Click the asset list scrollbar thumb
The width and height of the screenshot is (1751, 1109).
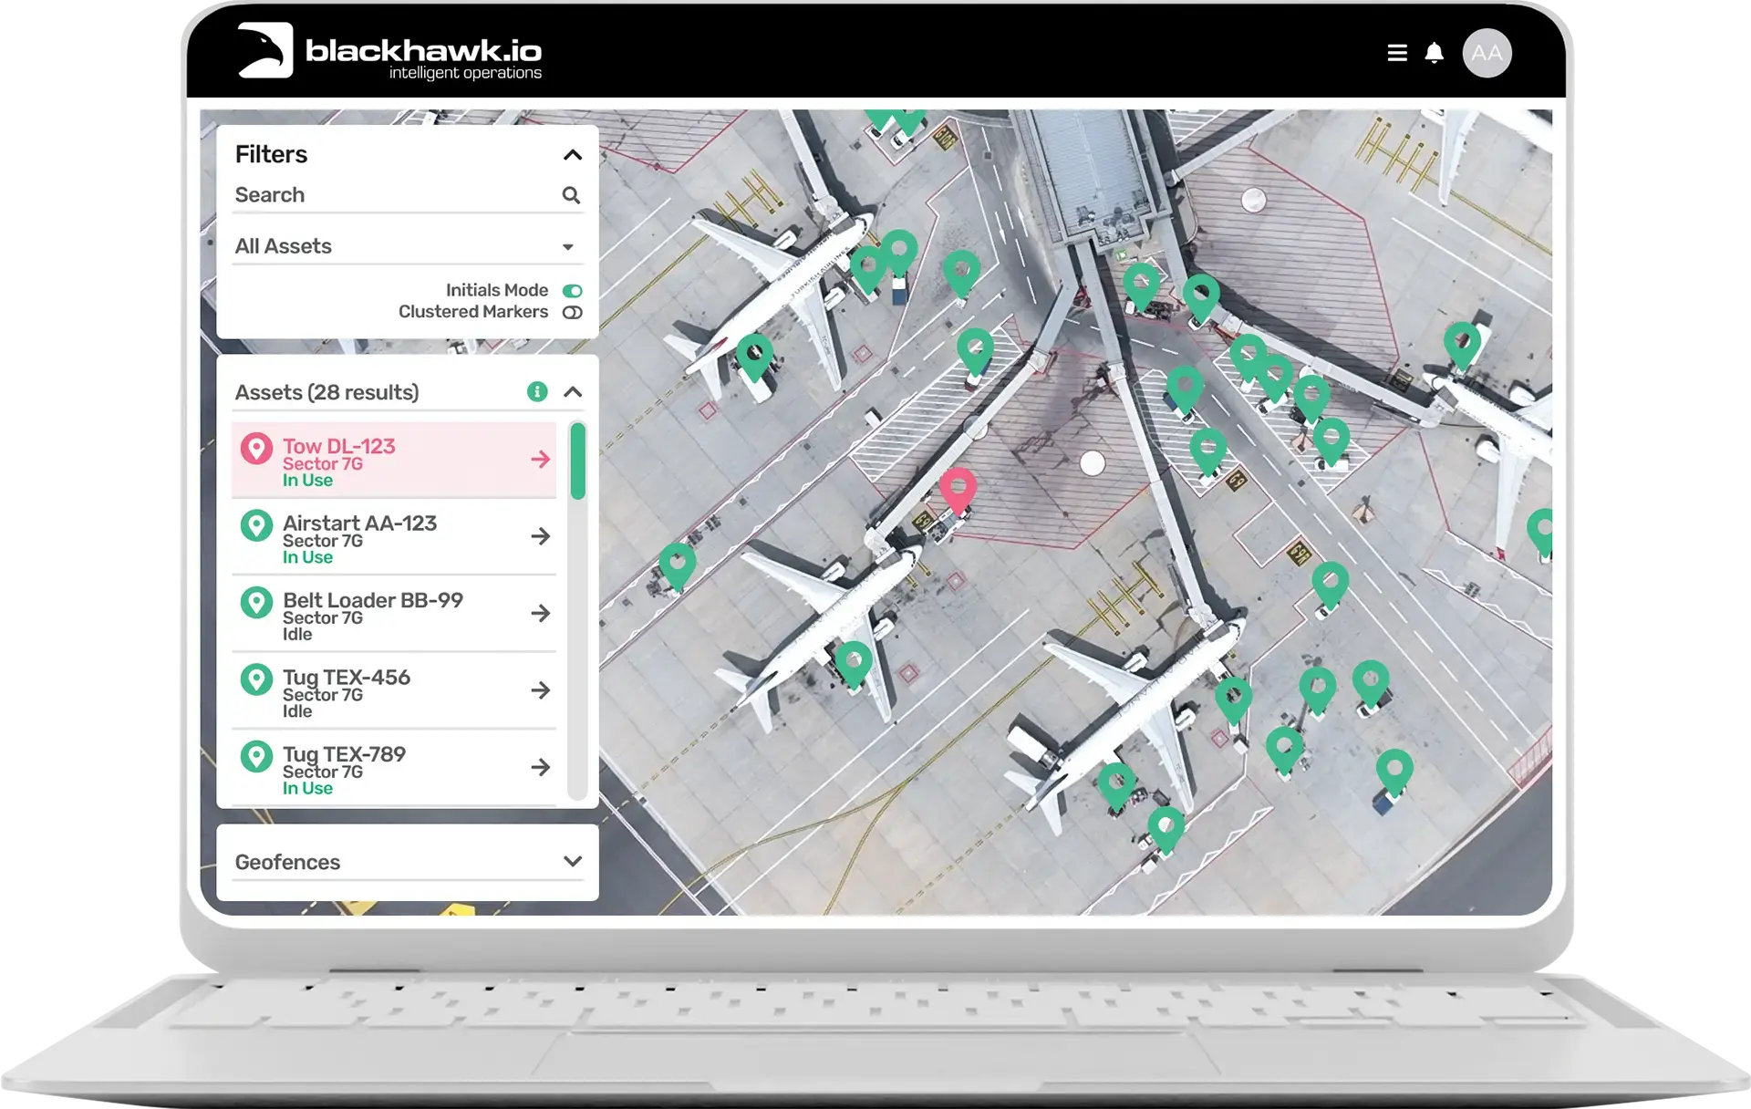point(577,461)
